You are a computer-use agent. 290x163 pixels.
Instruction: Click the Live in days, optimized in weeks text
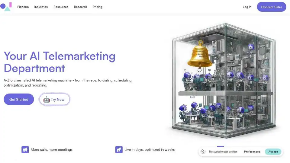(149, 149)
